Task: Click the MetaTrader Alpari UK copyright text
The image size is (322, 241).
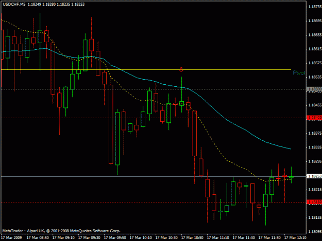Action: (61, 231)
